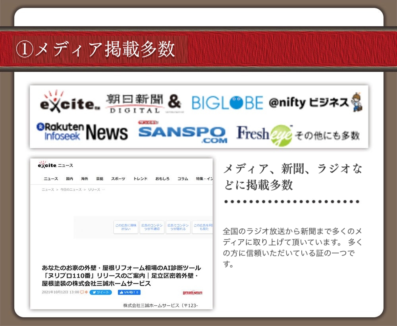Click 今日のニュース breadcrumb link
The height and width of the screenshot is (326, 397).
71,190
